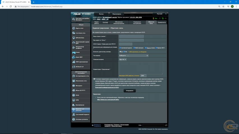239x134 pixels.
Task: Open AiProtection shield icon
Action: click(74, 38)
